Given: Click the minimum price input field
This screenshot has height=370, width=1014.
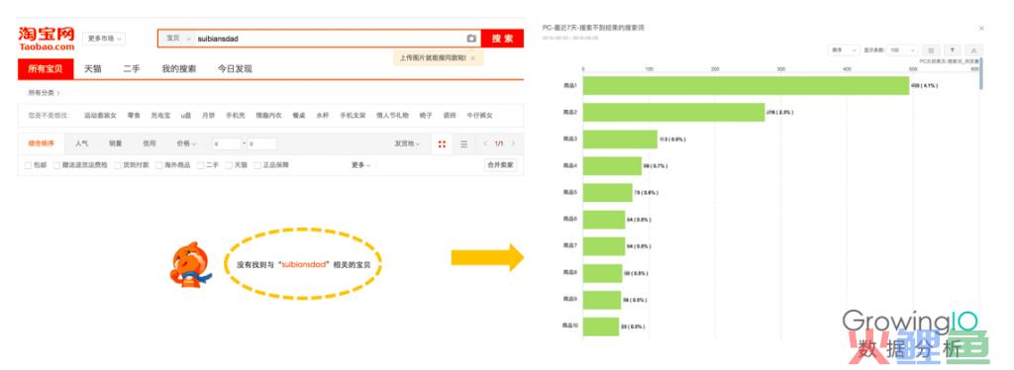Looking at the screenshot, I should (227, 144).
